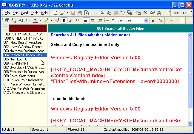
Task: Click the Undo arrow
Action: [95, 13]
